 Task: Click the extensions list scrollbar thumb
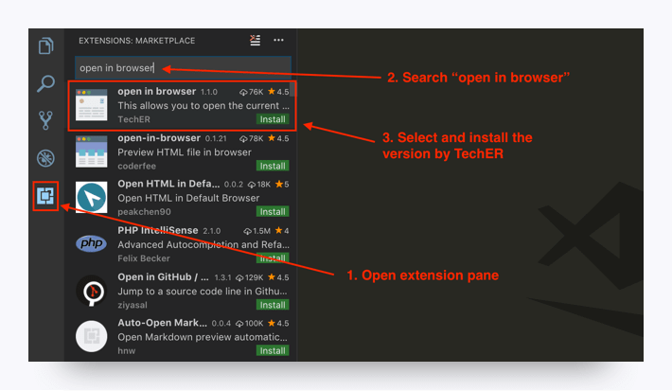point(292,90)
